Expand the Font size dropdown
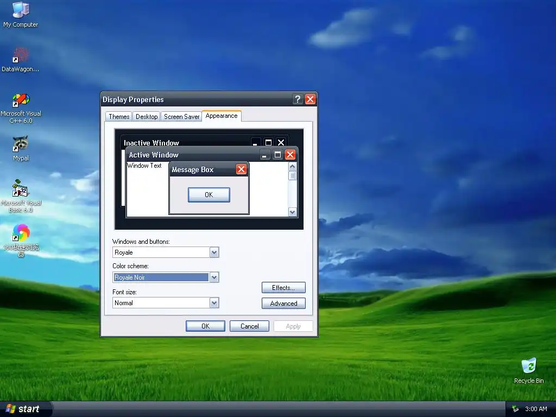The height and width of the screenshot is (417, 556). click(x=214, y=303)
